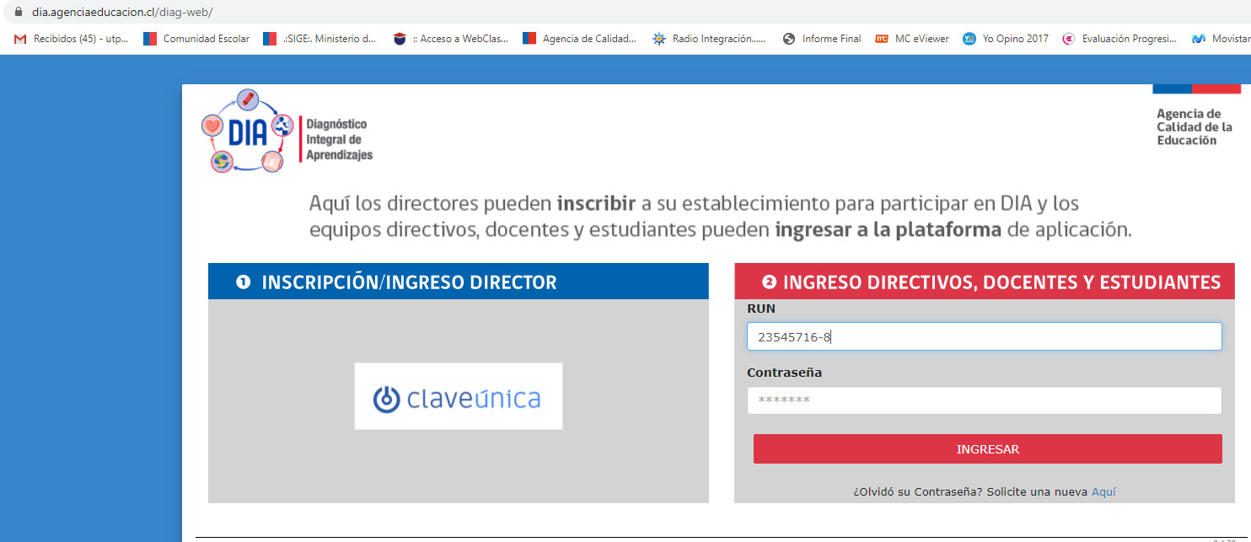Image resolution: width=1251 pixels, height=542 pixels.
Task: Open the Agencia de Calidad bookmark
Action: (x=580, y=39)
